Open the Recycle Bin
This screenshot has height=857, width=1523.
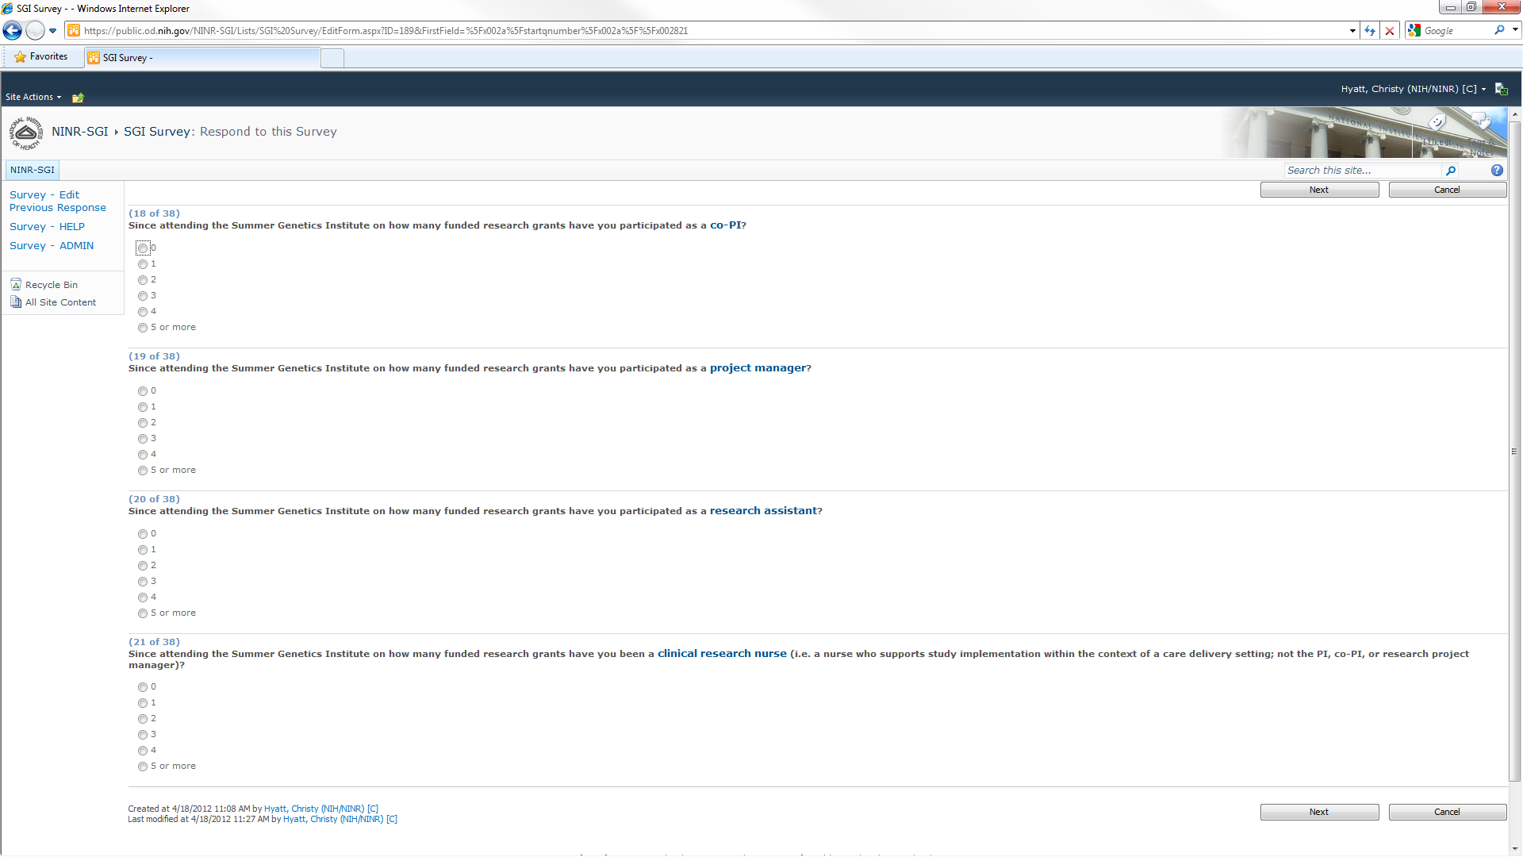[x=51, y=285]
